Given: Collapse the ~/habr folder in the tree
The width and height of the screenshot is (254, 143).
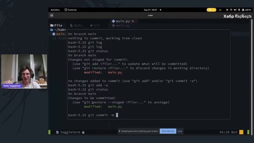Looking at the screenshot, I should click(x=58, y=30).
